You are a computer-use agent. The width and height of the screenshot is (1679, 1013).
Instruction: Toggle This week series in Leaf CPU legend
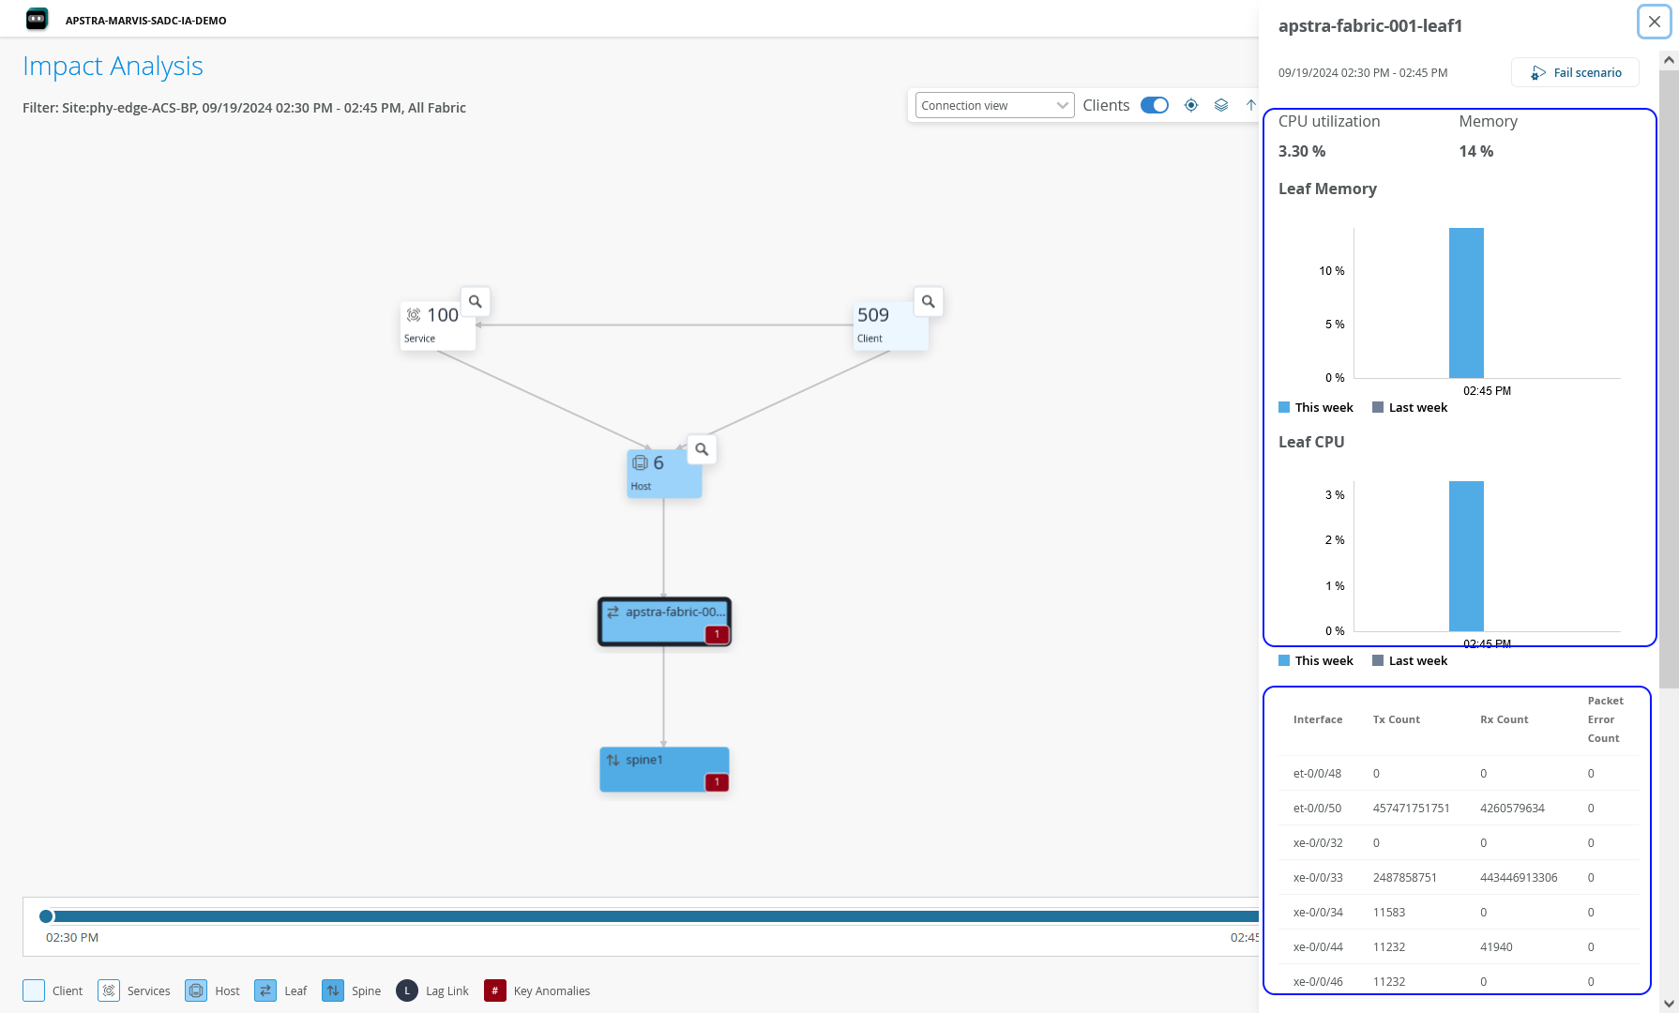[x=1316, y=660]
